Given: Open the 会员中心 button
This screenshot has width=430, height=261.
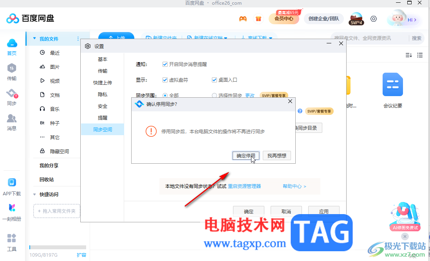Looking at the screenshot, I should click(x=284, y=19).
